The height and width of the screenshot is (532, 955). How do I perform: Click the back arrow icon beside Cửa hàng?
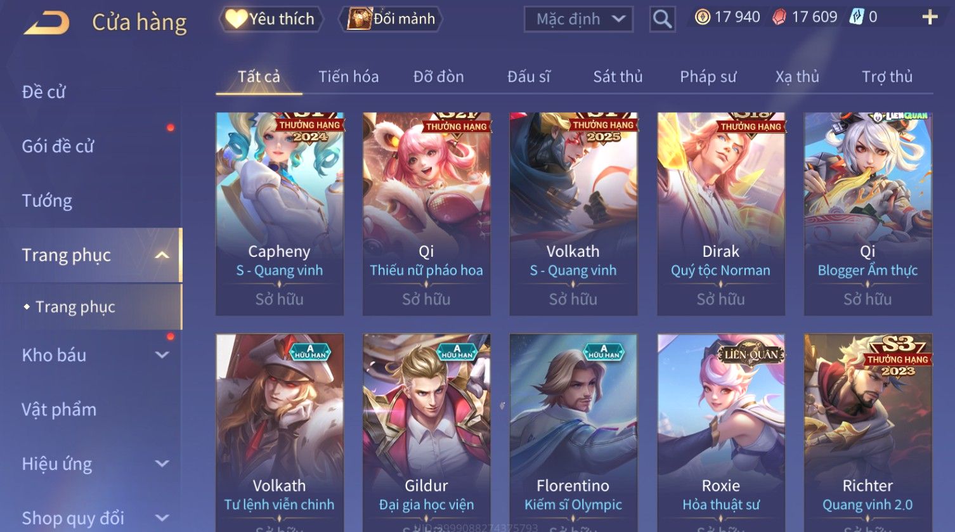pyautogui.click(x=46, y=23)
